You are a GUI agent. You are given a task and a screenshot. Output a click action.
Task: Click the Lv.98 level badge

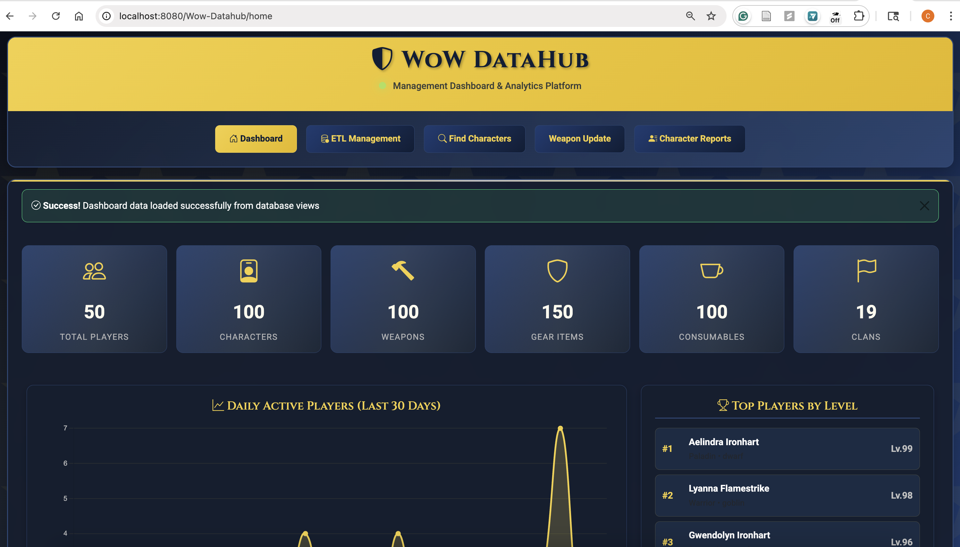click(901, 495)
